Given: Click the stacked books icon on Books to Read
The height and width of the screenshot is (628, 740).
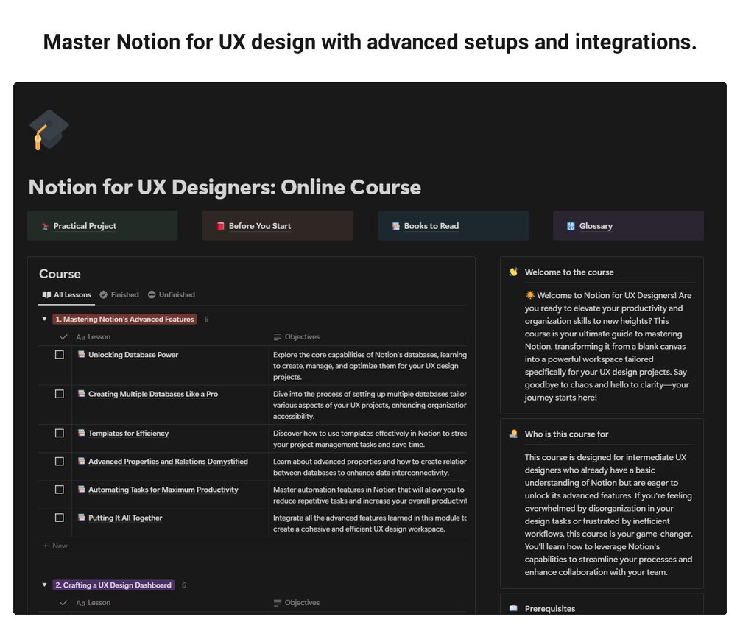Looking at the screenshot, I should click(x=396, y=226).
